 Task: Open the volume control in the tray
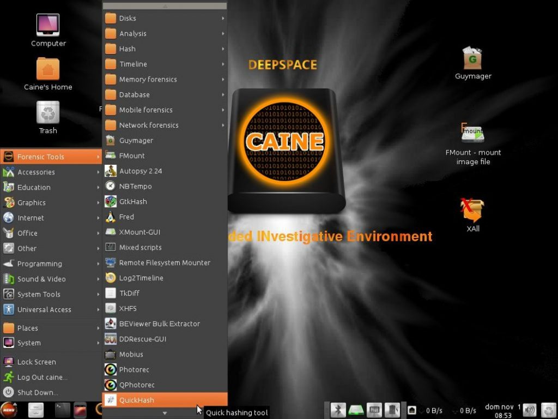529,410
